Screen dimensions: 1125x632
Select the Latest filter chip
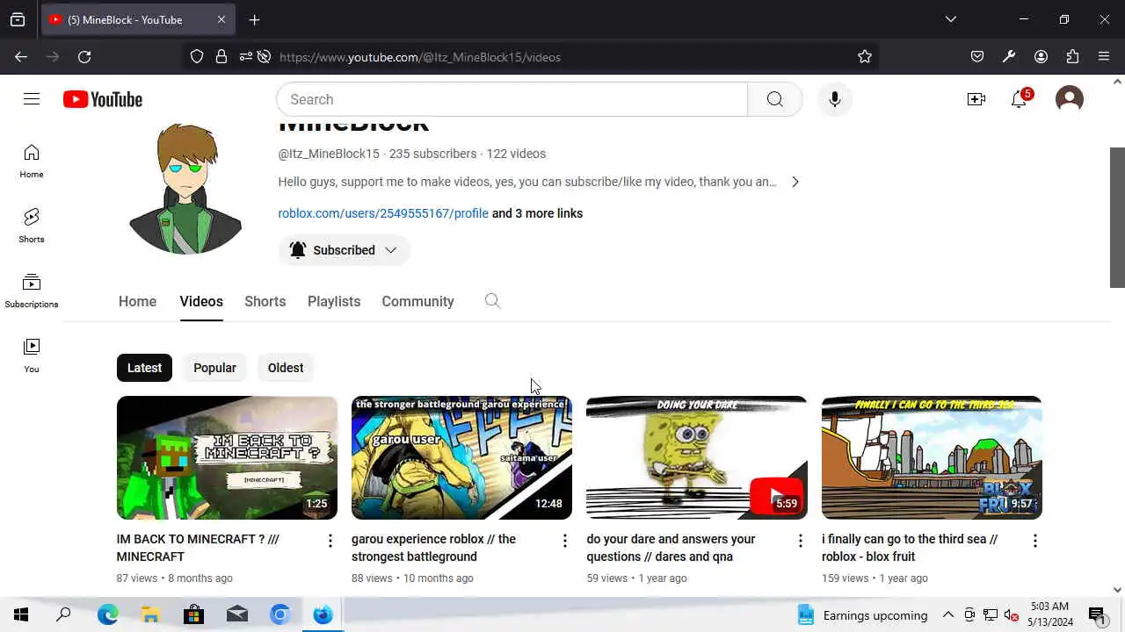coord(144,368)
